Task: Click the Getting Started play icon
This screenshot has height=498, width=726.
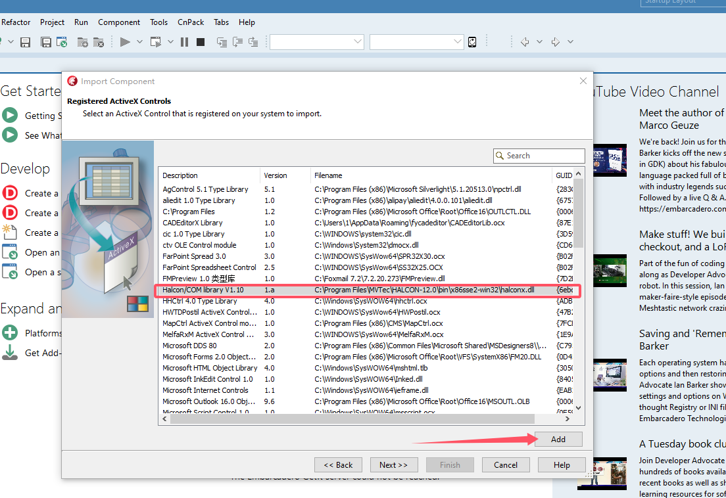Action: [10, 115]
